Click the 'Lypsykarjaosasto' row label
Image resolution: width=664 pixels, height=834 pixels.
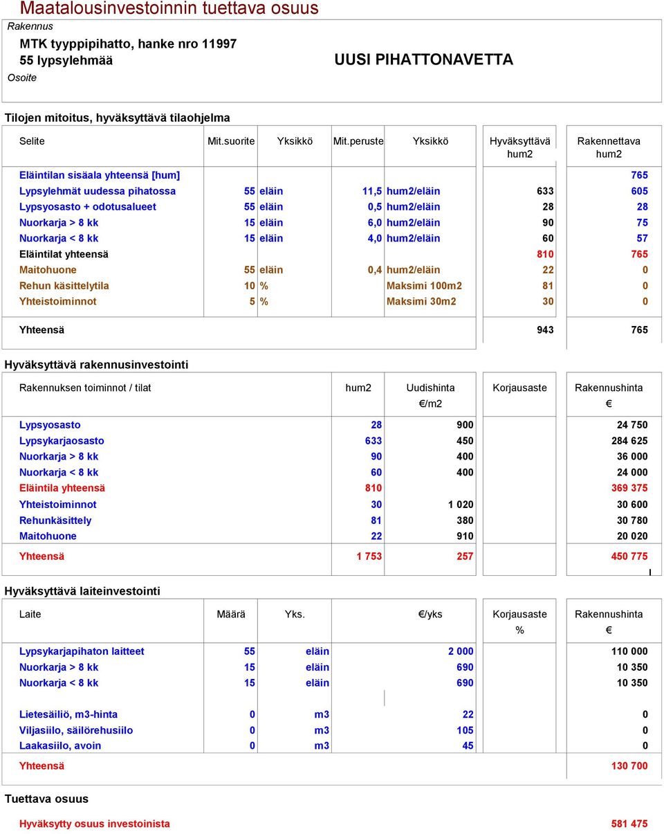tap(62, 441)
